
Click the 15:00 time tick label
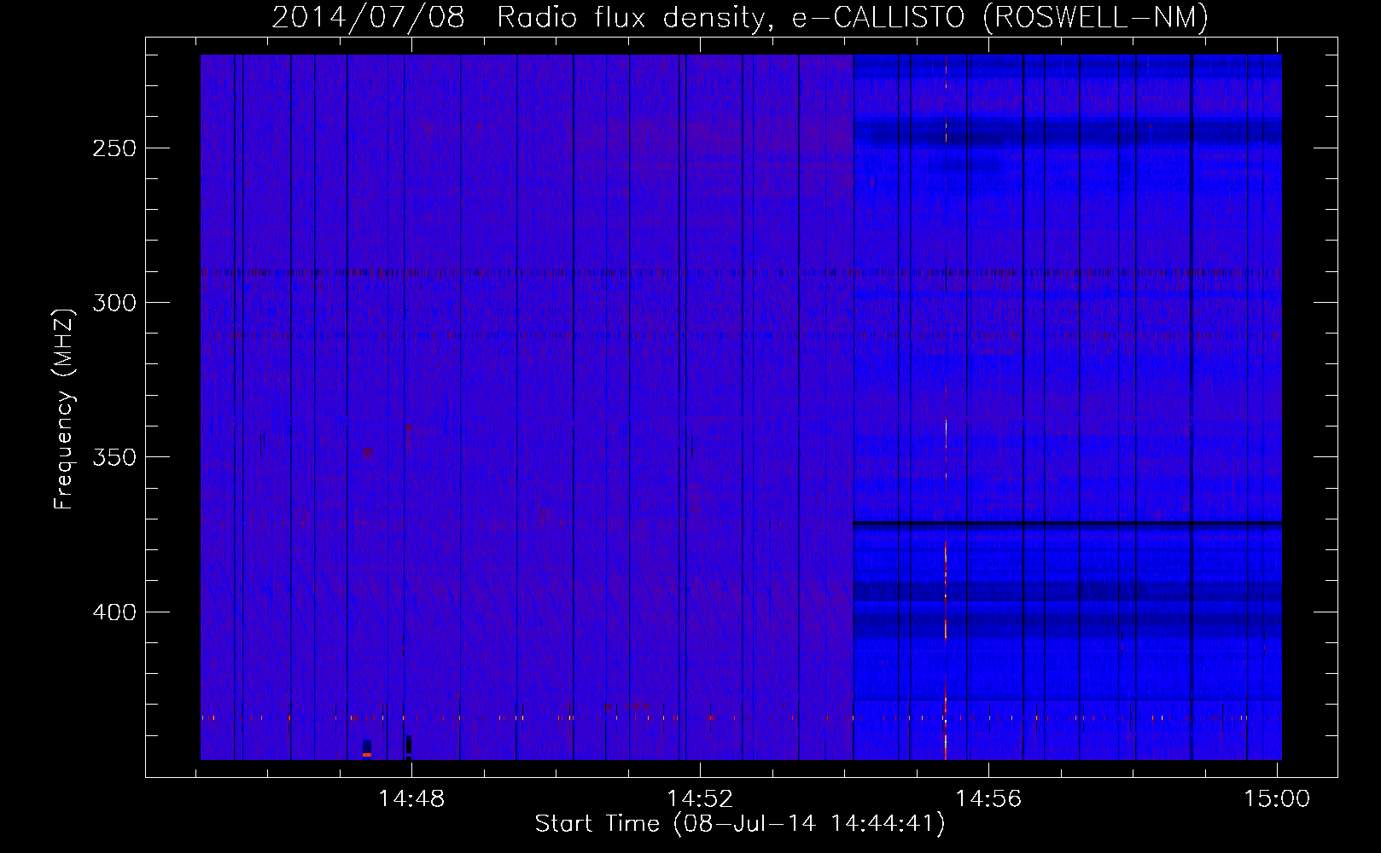pos(1277,799)
